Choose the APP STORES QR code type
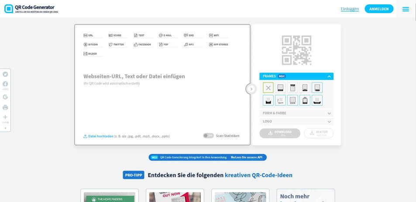416x202 pixels. click(x=219, y=45)
